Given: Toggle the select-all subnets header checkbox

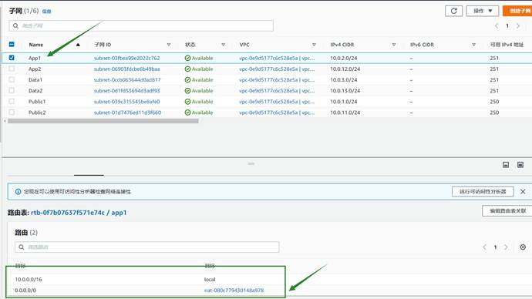Looking at the screenshot, I should point(12,45).
